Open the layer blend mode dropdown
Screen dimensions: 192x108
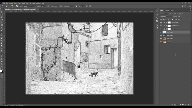pyautogui.click(x=166, y=16)
